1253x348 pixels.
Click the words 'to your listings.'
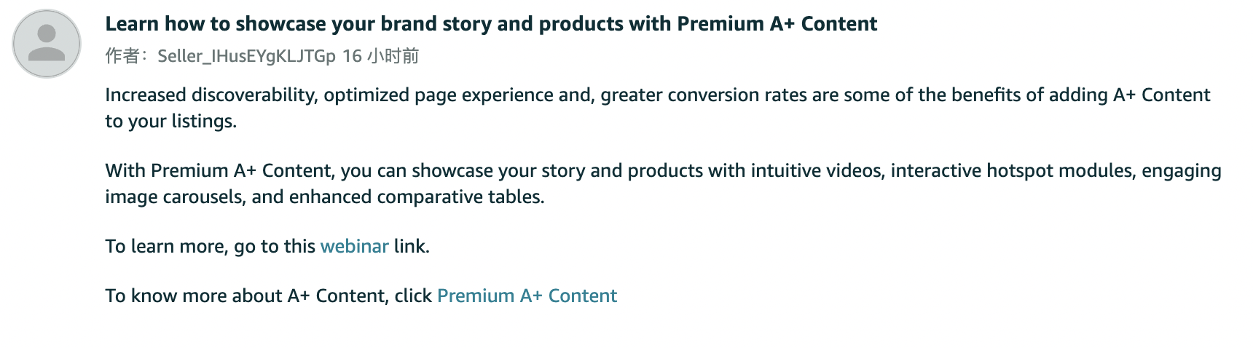[x=171, y=121]
